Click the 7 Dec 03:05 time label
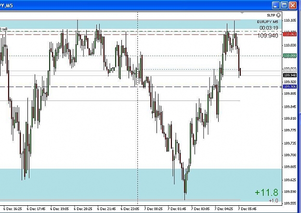 pos(200,209)
